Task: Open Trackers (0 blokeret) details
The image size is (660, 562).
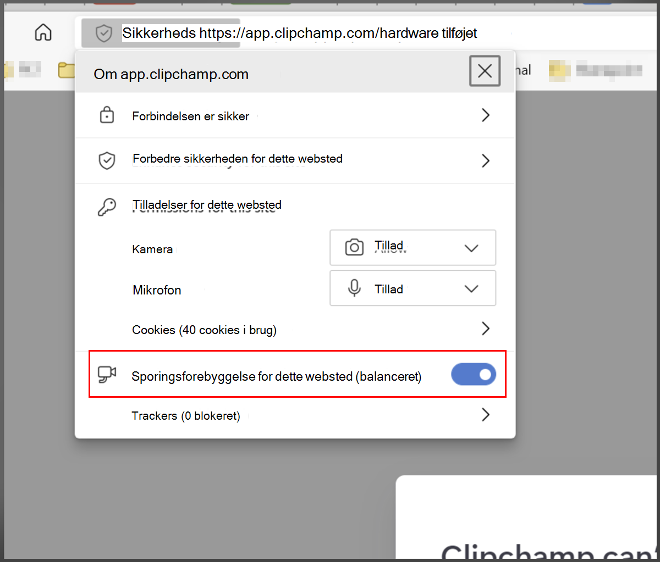Action: (x=295, y=415)
